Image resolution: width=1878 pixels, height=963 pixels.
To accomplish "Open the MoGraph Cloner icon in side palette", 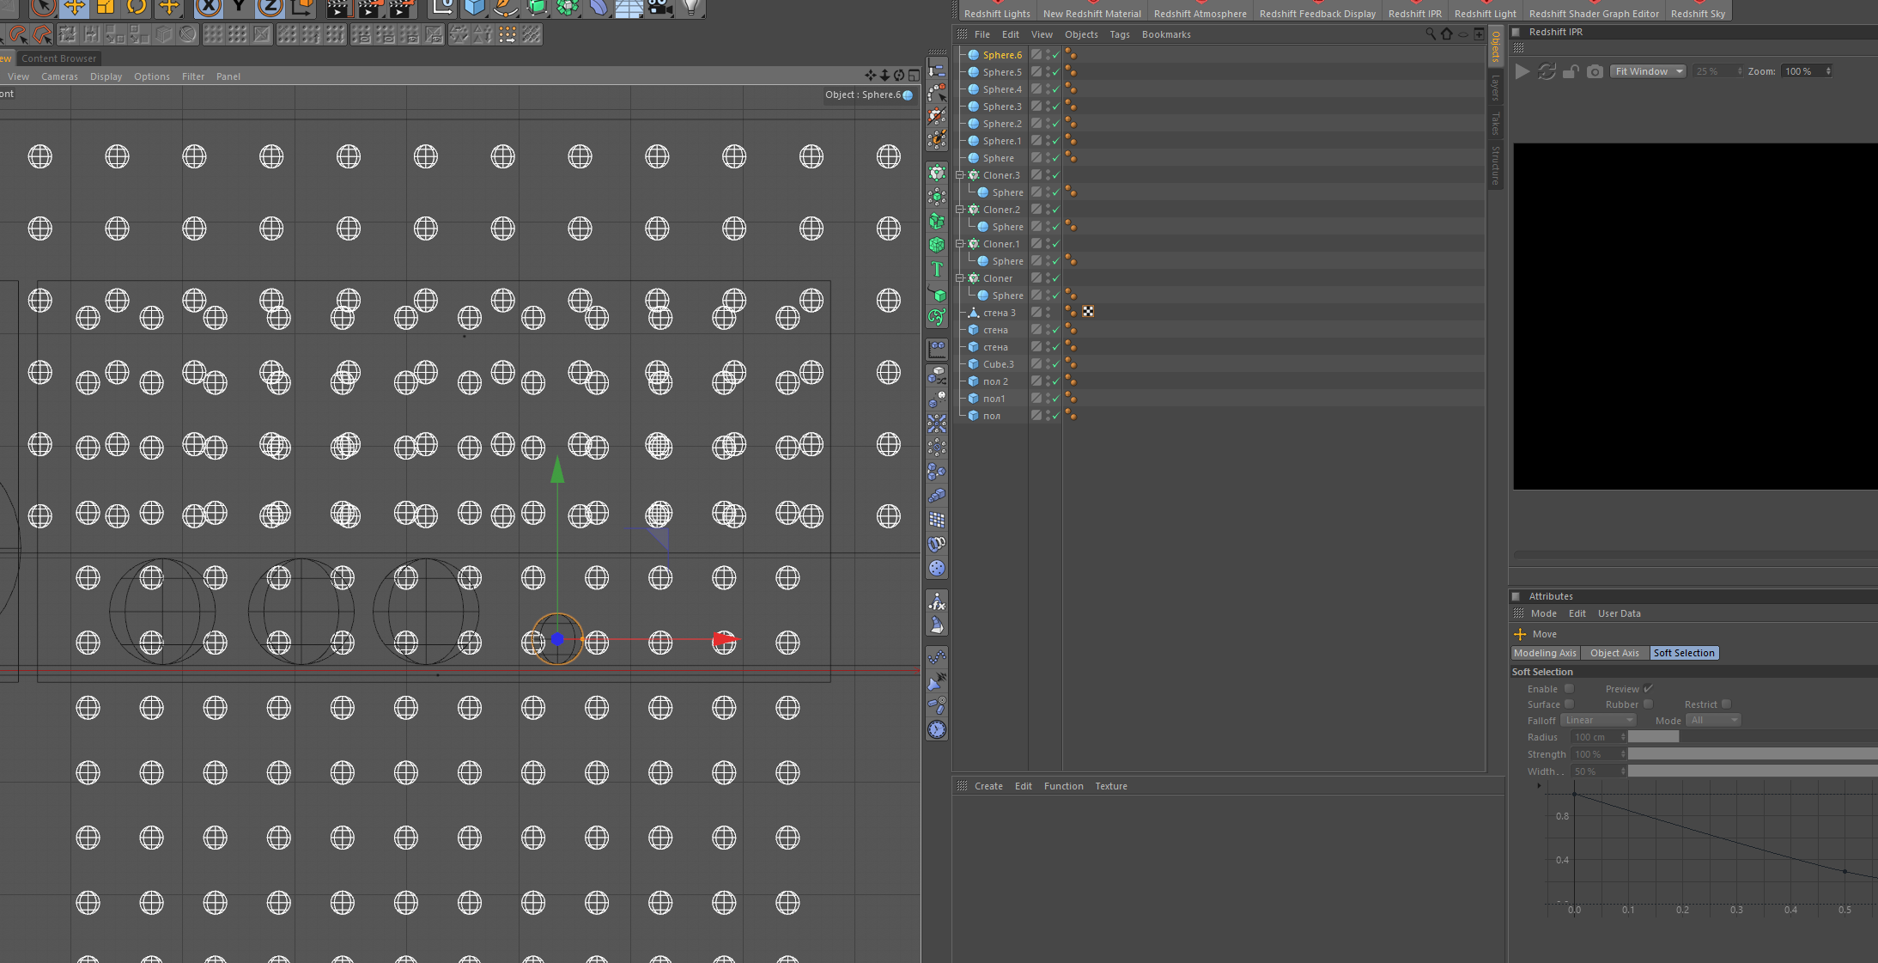I will click(937, 173).
